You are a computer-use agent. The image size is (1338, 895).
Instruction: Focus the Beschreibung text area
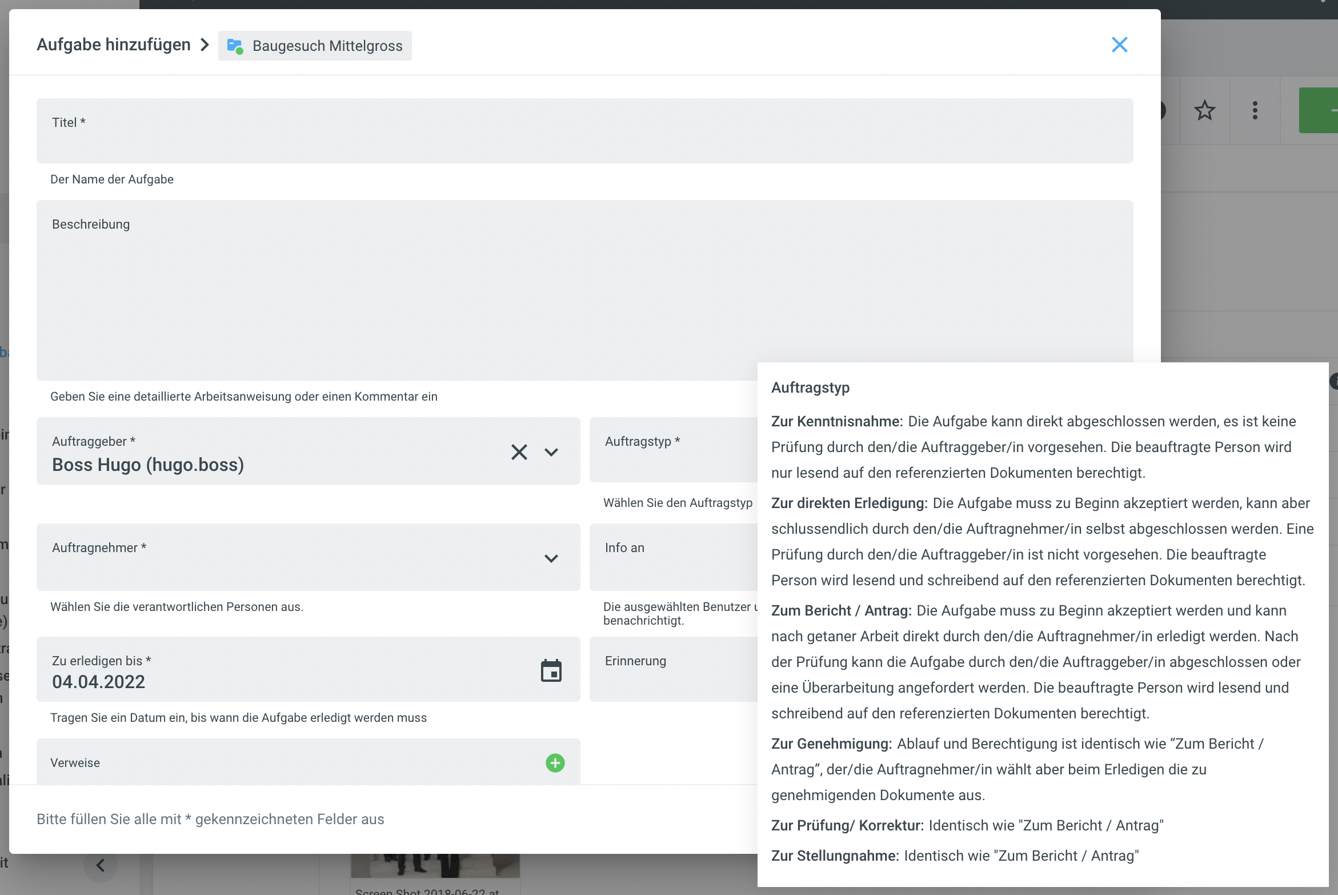[x=400, y=291]
